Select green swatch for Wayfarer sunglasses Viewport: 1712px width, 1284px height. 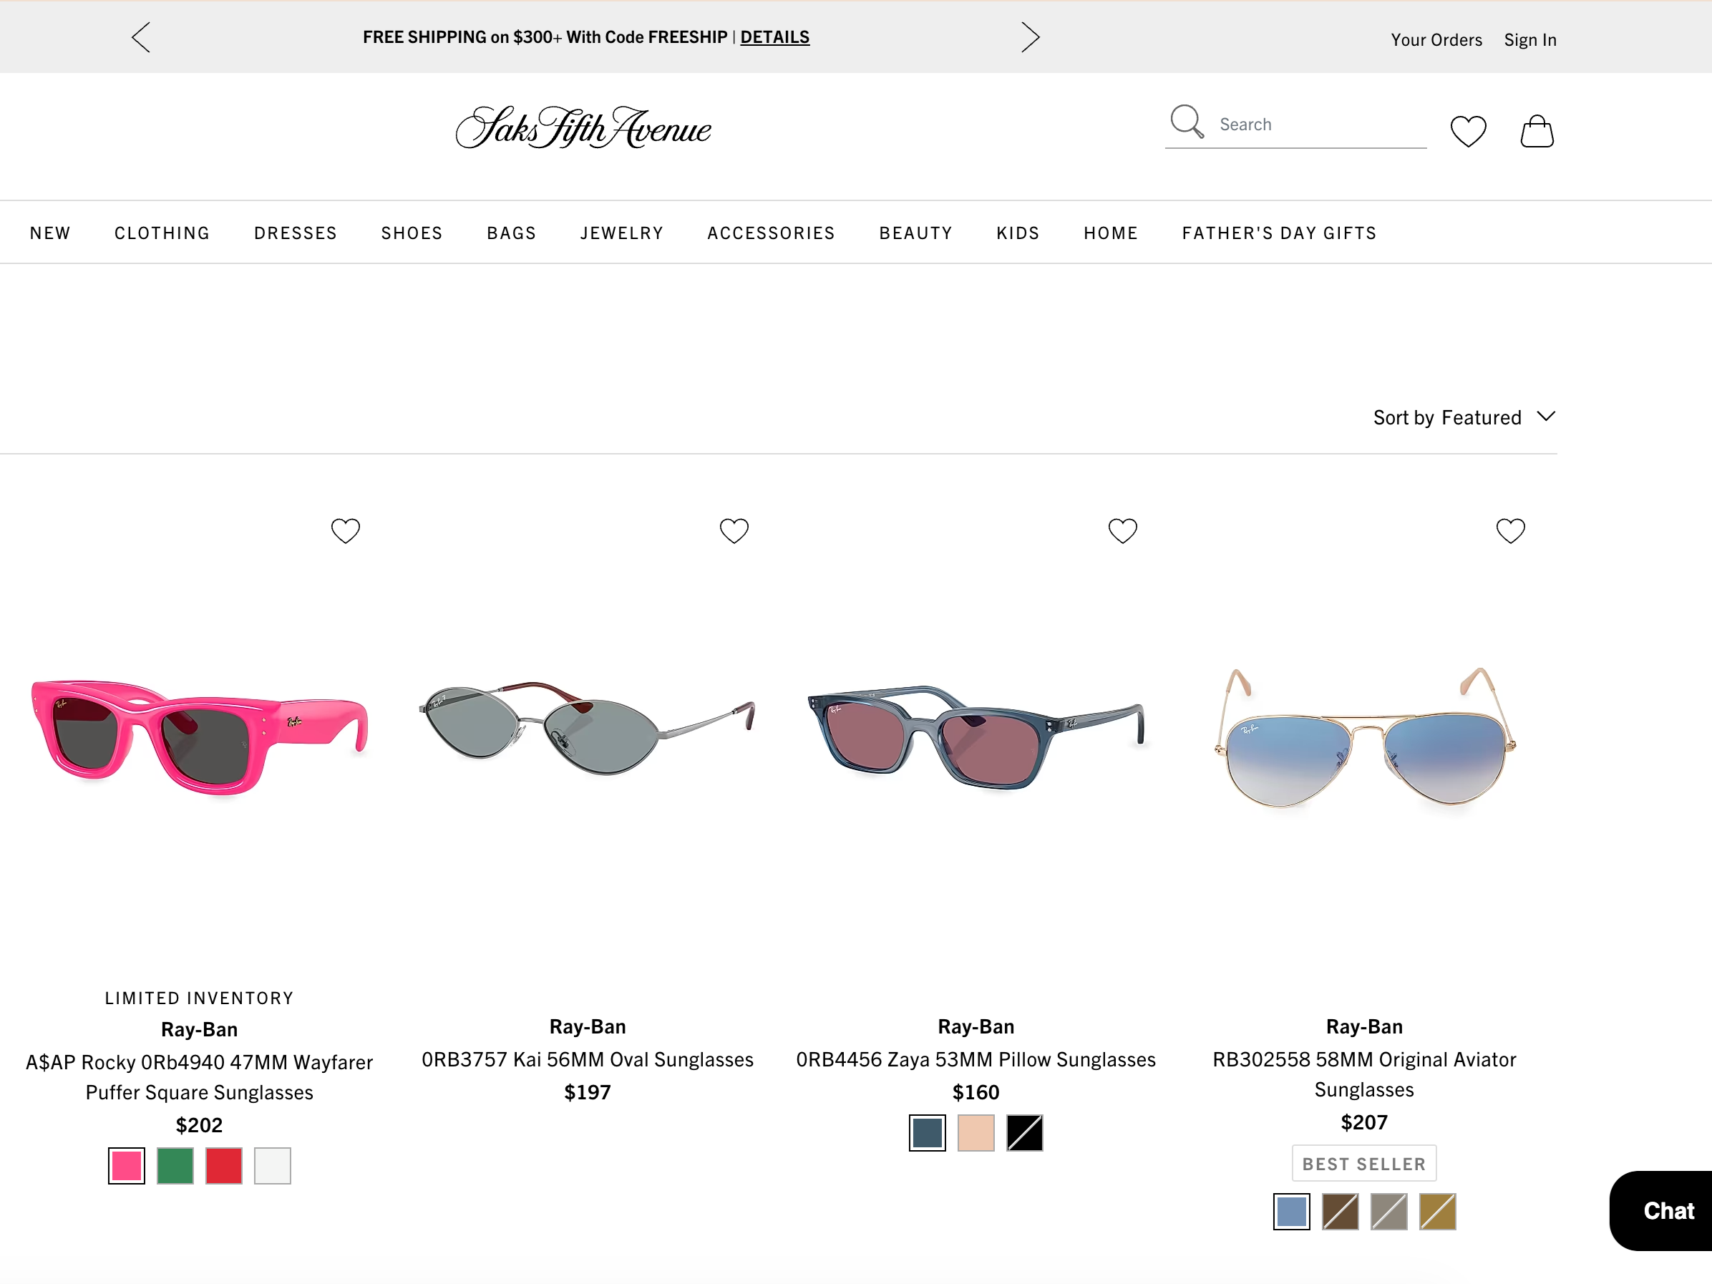point(175,1167)
